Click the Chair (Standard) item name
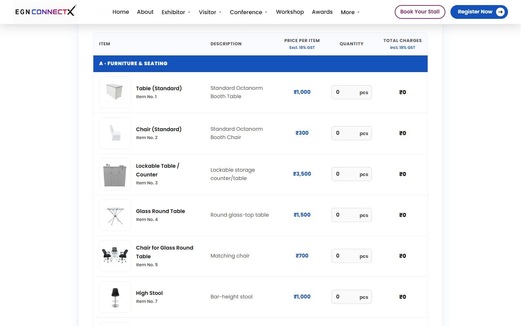Image resolution: width=521 pixels, height=326 pixels. pyautogui.click(x=159, y=129)
